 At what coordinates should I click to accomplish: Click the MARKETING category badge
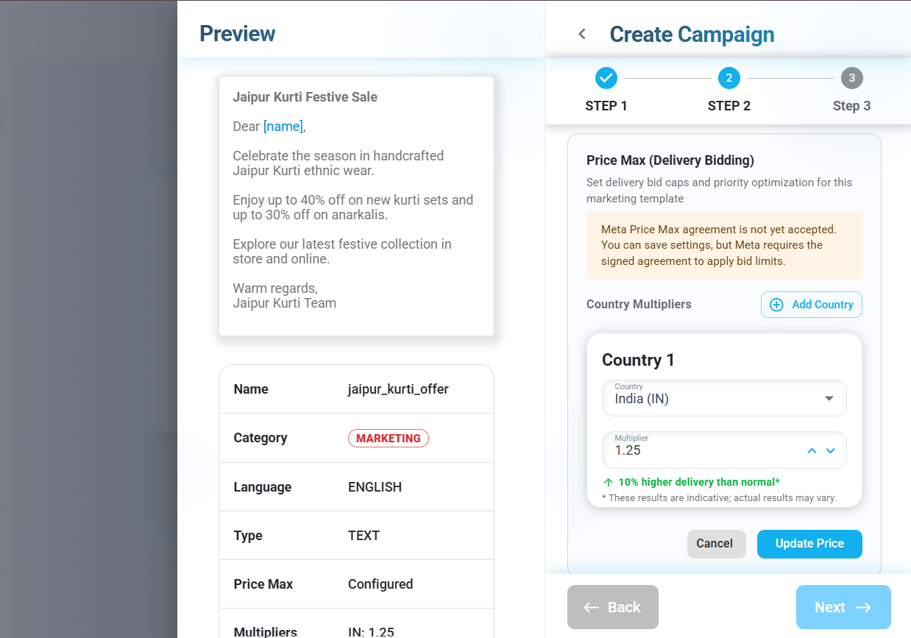click(389, 438)
